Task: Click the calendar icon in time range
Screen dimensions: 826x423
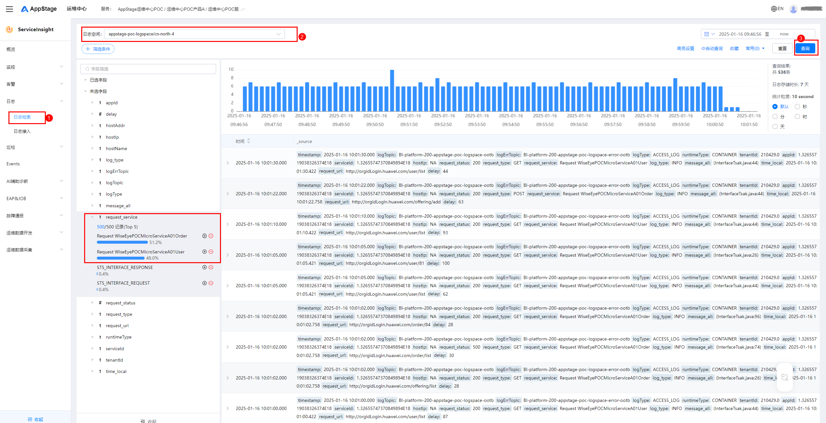Action: pos(706,34)
